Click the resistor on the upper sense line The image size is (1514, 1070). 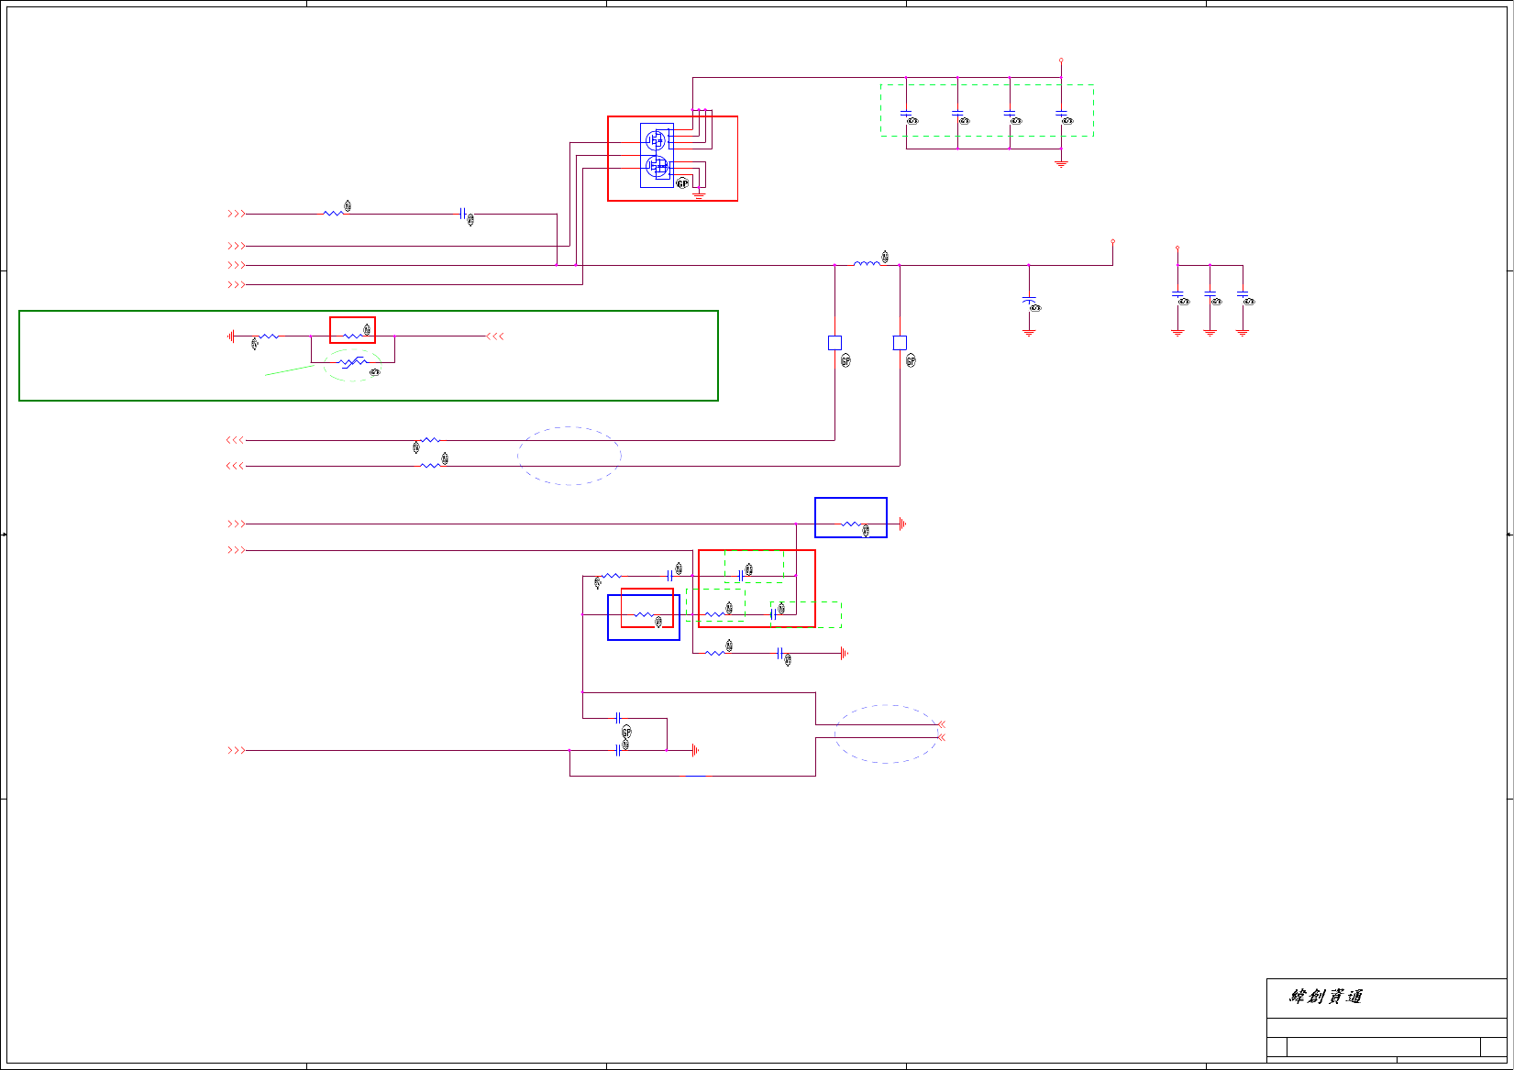[429, 440]
